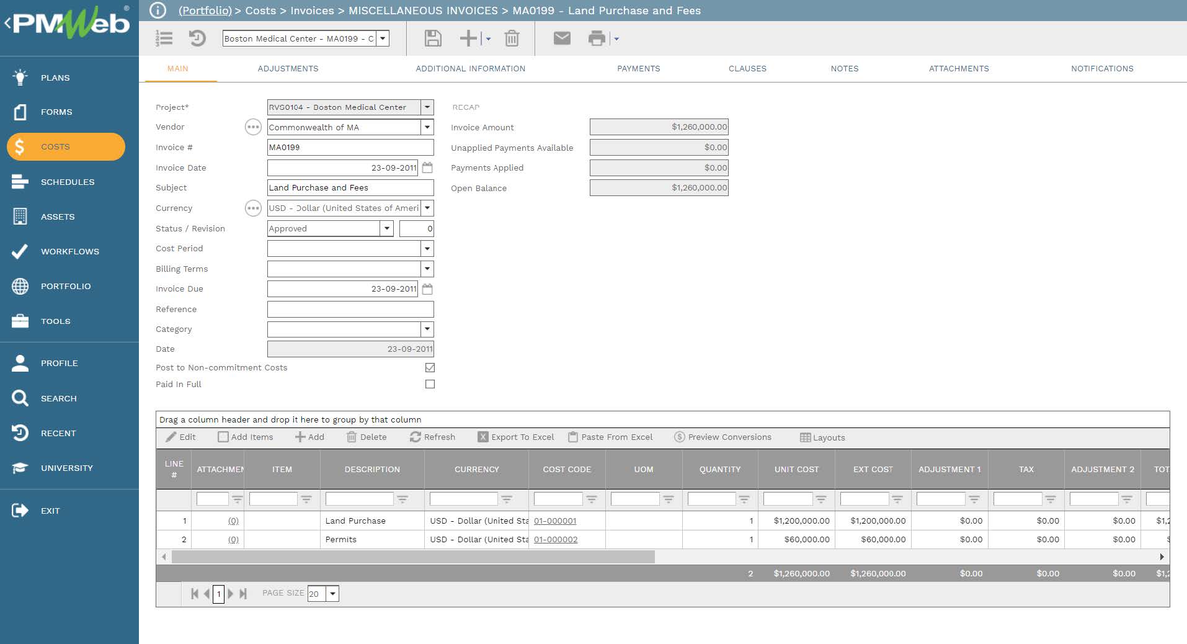Image resolution: width=1187 pixels, height=644 pixels.
Task: Click the email envelope icon
Action: (562, 38)
